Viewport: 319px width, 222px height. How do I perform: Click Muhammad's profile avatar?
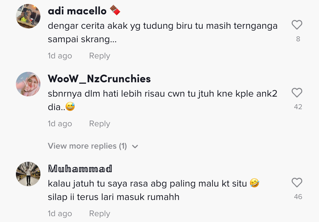(x=28, y=174)
